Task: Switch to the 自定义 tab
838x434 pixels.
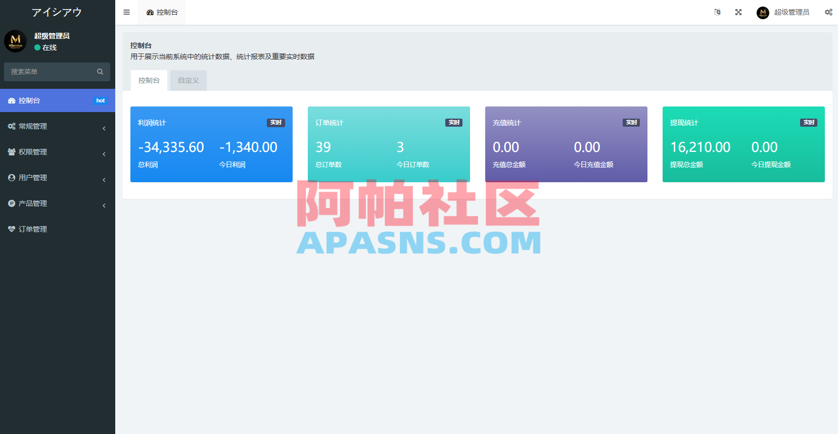Action: 189,80
